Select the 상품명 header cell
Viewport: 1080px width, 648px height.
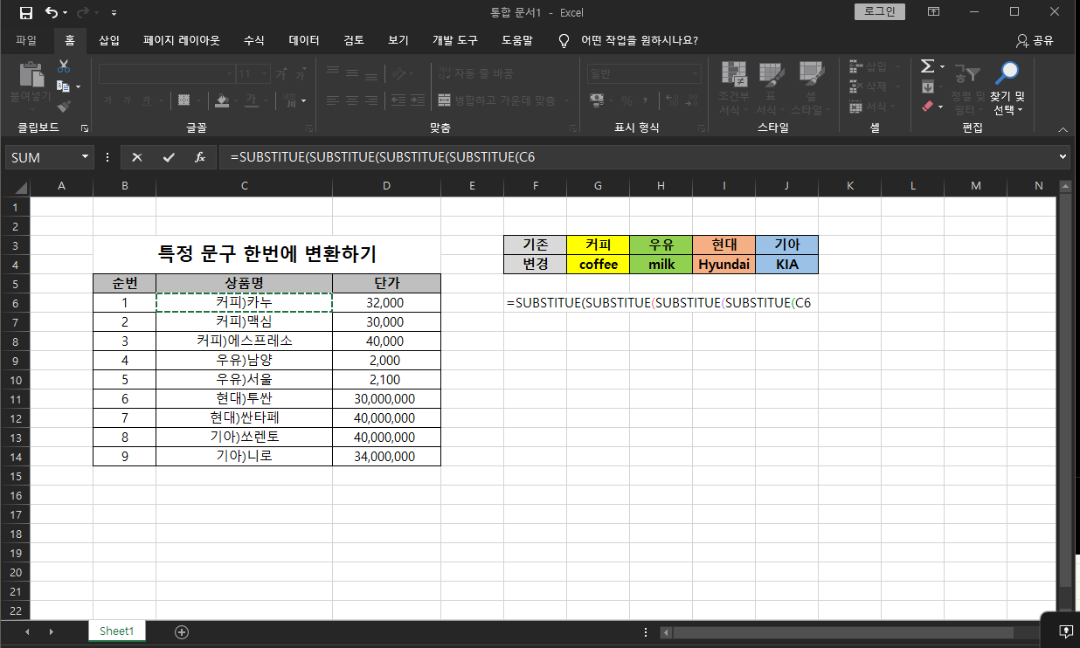click(x=244, y=283)
